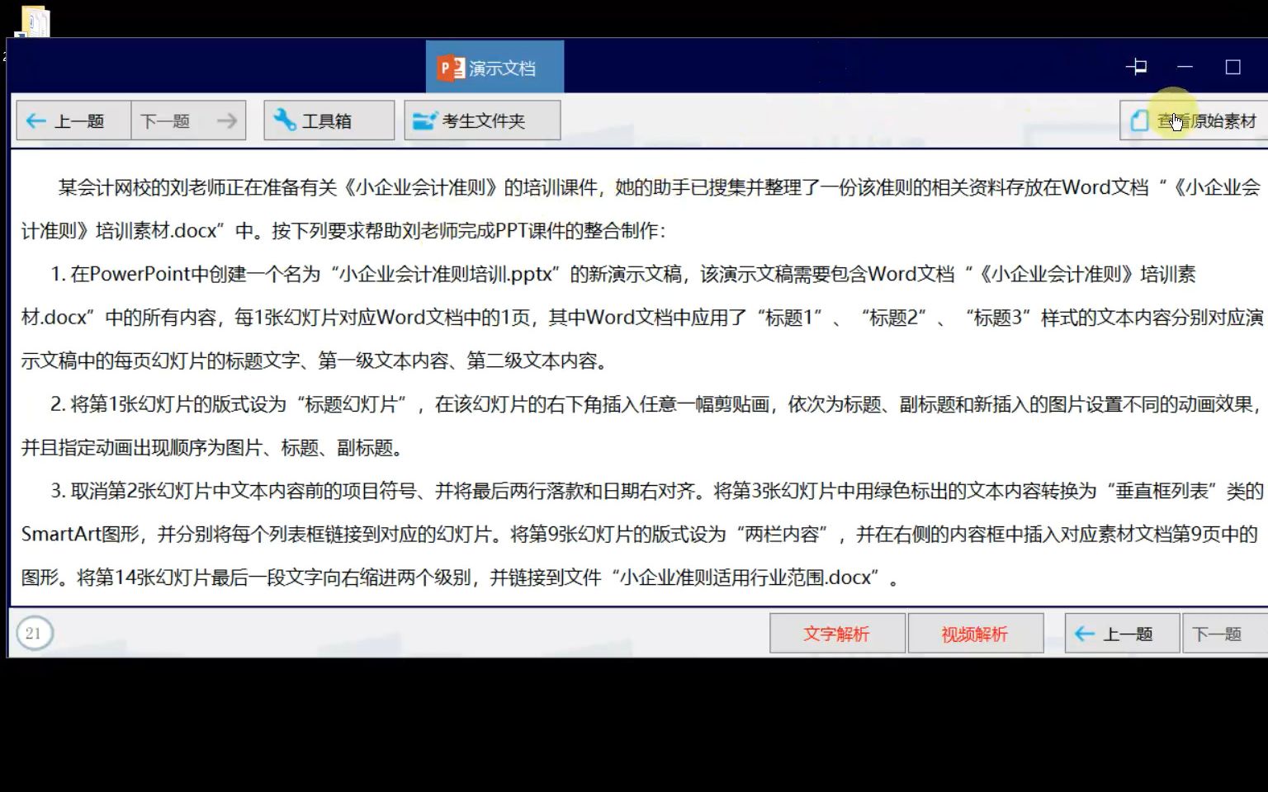Open the 考生文件夹 folder
The height and width of the screenshot is (792, 1268).
[x=482, y=121]
